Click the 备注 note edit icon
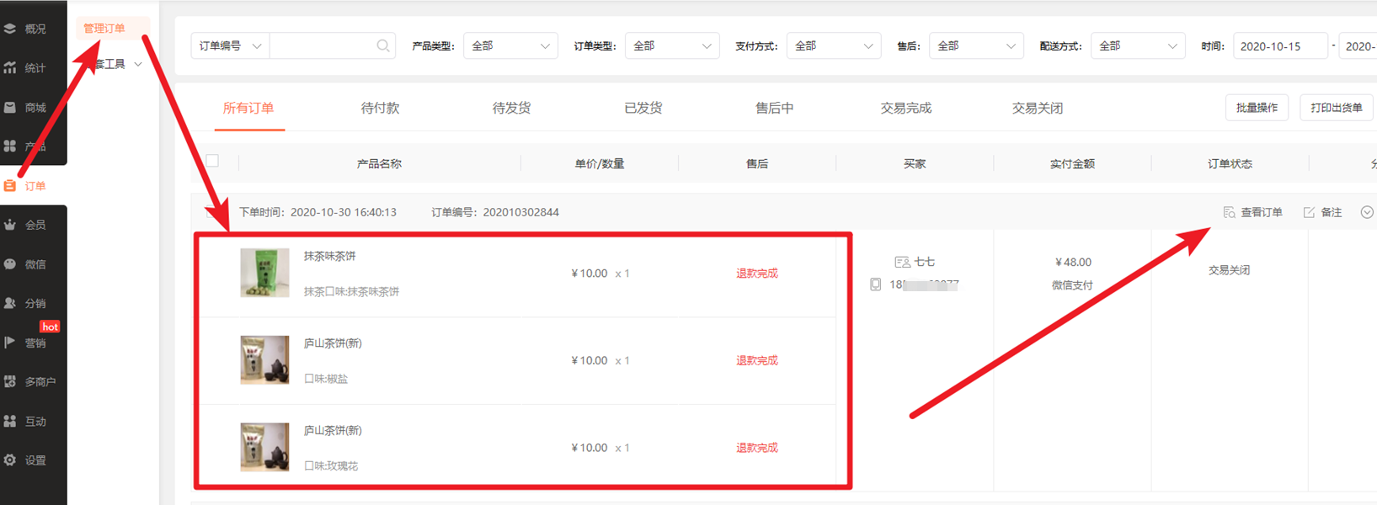This screenshot has height=505, width=1377. pyautogui.click(x=1309, y=212)
